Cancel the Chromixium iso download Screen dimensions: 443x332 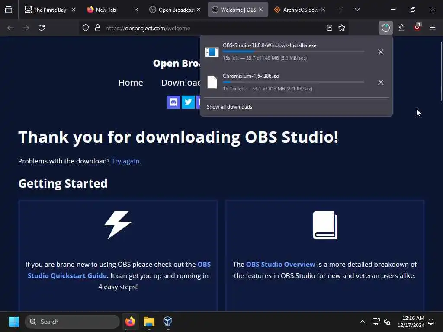click(x=381, y=82)
